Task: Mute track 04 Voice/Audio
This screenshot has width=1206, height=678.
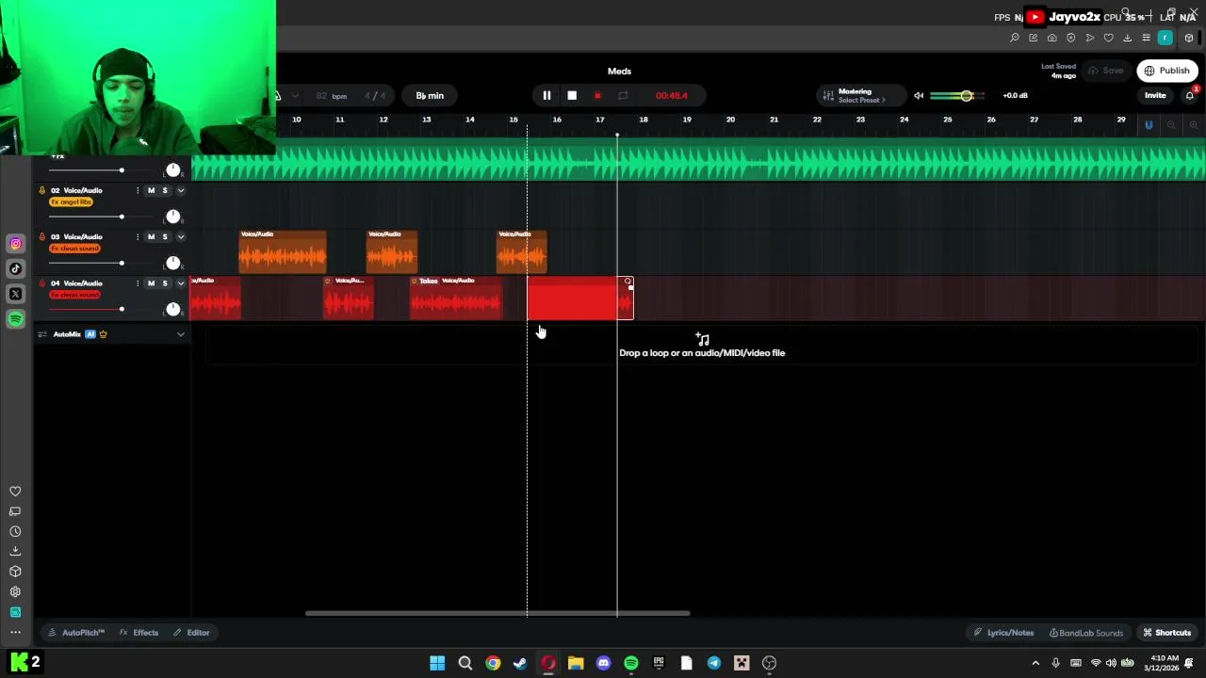Action: (151, 282)
